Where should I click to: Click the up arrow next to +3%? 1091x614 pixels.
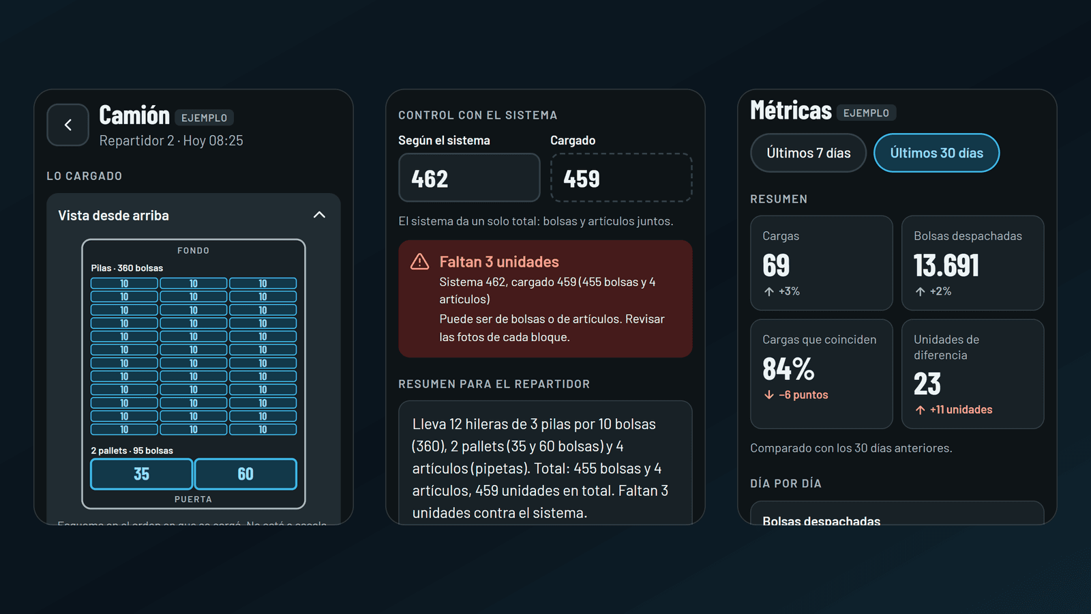pos(769,291)
